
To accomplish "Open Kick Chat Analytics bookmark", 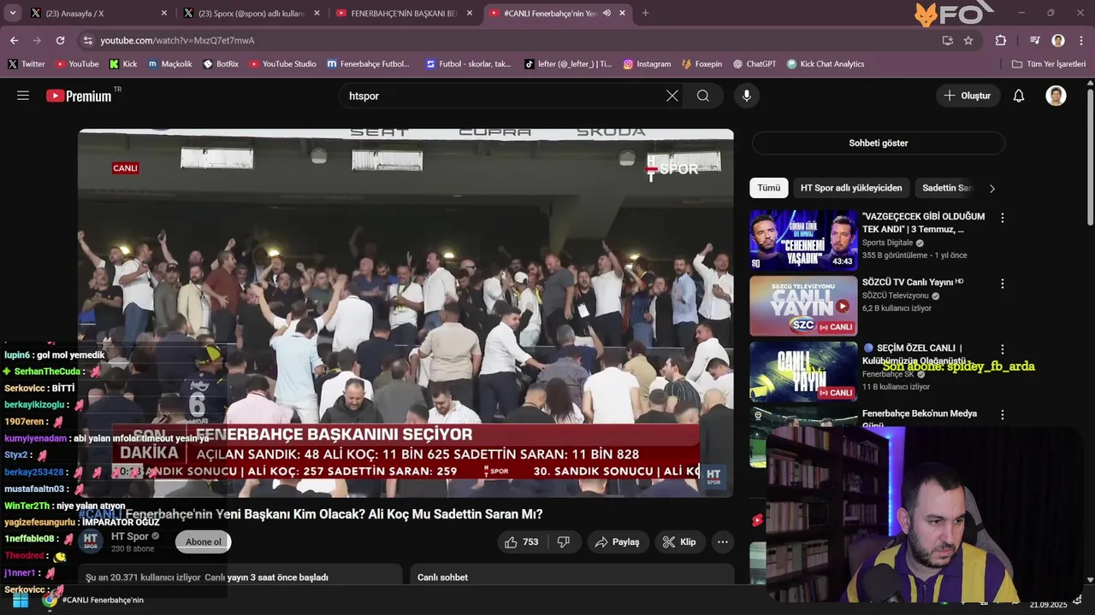I will 826,64.
